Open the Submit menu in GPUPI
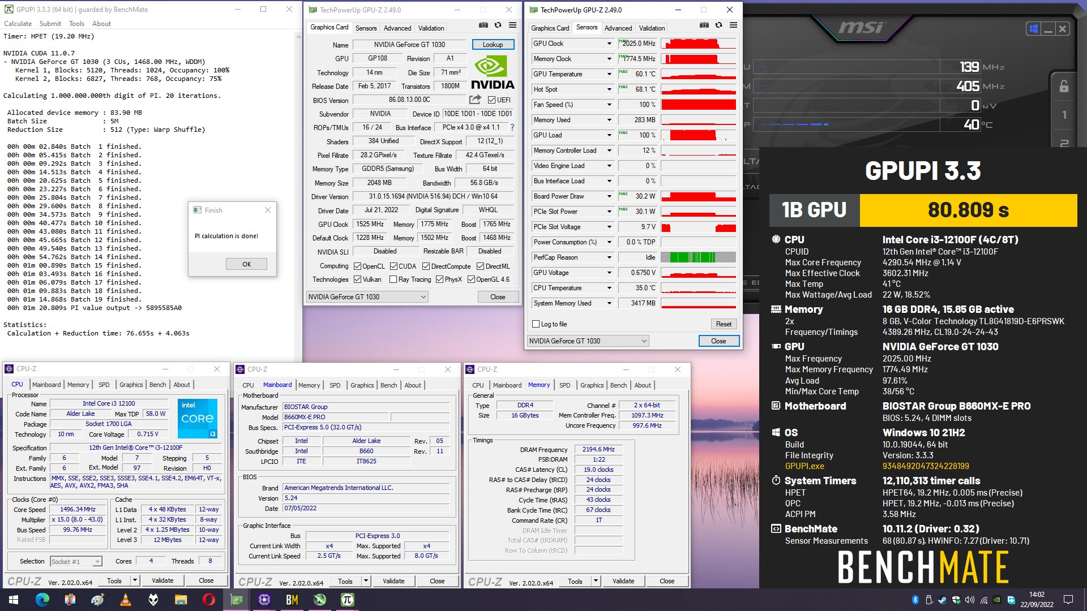Image resolution: width=1087 pixels, height=611 pixels. [x=50, y=24]
